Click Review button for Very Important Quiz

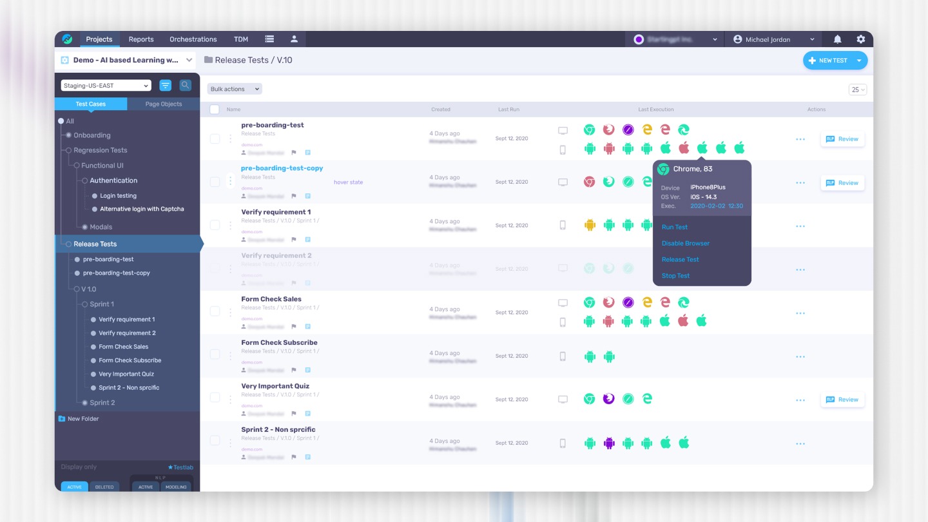[842, 400]
